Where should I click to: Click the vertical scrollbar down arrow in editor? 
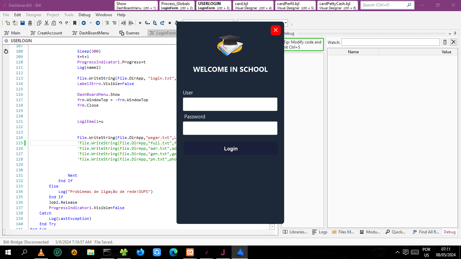click(x=272, y=227)
